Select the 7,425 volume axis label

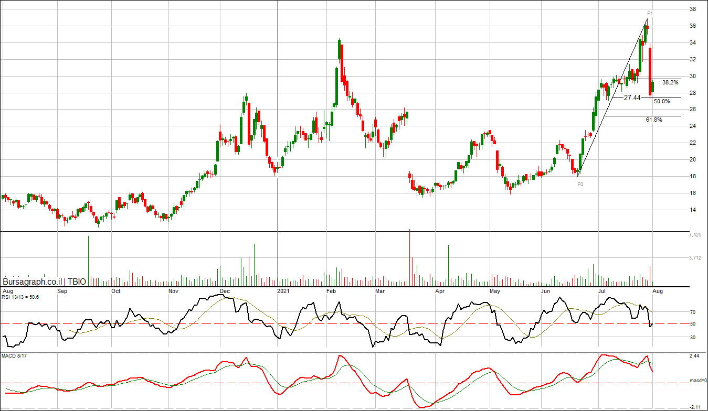pos(695,234)
